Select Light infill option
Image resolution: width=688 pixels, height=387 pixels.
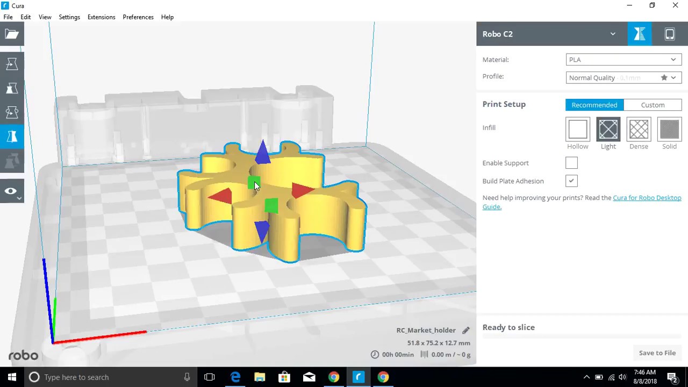click(608, 129)
